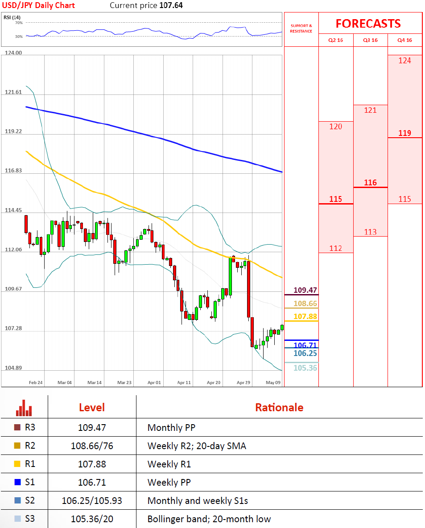425x528 pixels.
Task: Click the S2 steel blue color swatch
Action: (x=17, y=500)
